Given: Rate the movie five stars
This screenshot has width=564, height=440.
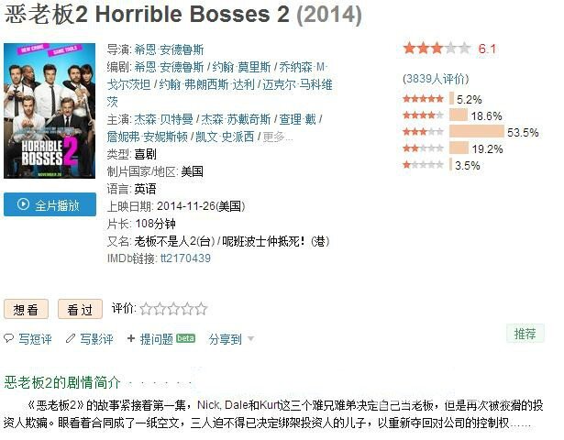Looking at the screenshot, I should [x=201, y=309].
